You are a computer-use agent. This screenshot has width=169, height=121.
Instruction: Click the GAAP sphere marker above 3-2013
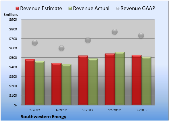[x=141, y=36]
